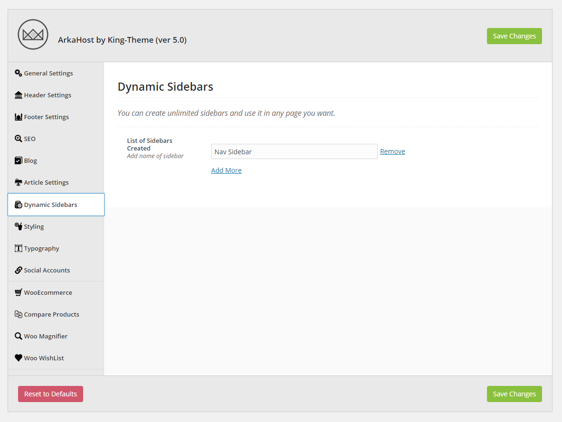Click the Styling paint icon
This screenshot has height=422, width=562.
pos(18,226)
